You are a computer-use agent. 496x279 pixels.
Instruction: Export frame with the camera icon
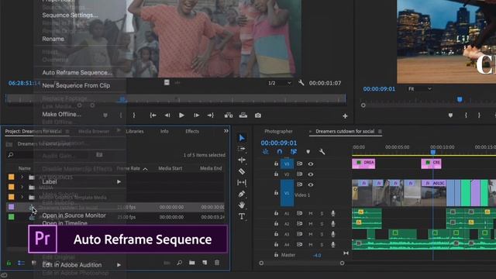(x=258, y=115)
